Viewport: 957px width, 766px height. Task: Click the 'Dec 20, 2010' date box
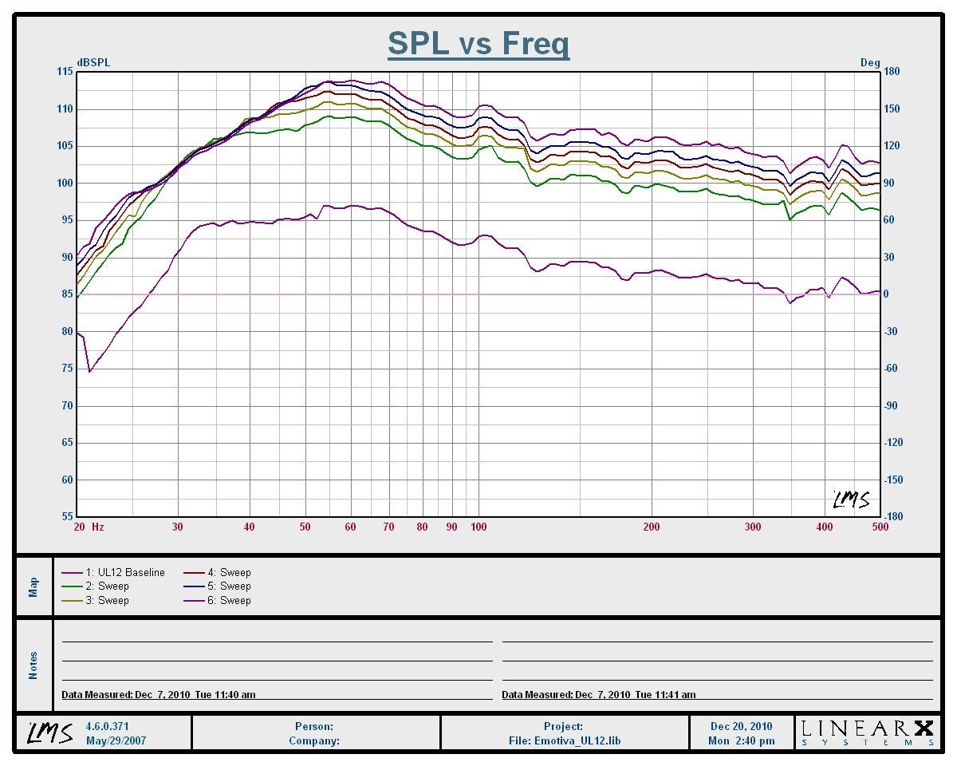pos(741,727)
